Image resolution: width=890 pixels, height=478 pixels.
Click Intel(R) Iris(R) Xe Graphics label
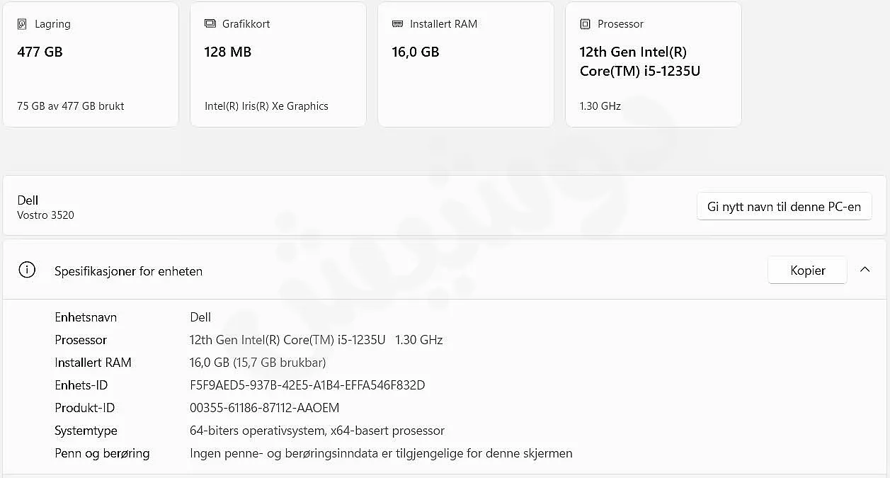266,106
